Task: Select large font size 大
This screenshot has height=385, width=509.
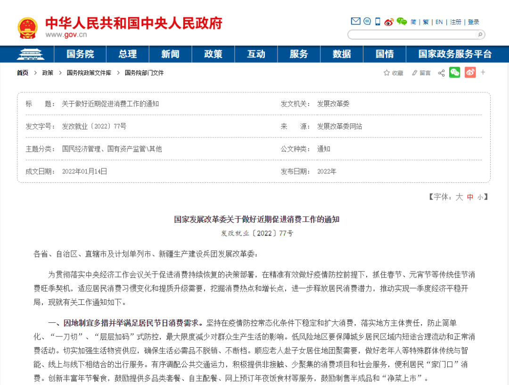Action: (x=459, y=197)
